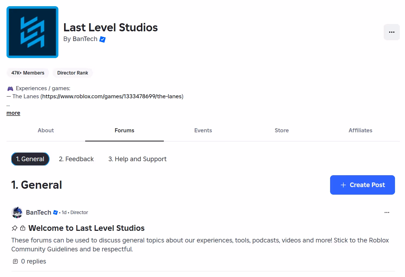Click the plus icon inside Create Post
This screenshot has height=277, width=405.
[x=343, y=185]
